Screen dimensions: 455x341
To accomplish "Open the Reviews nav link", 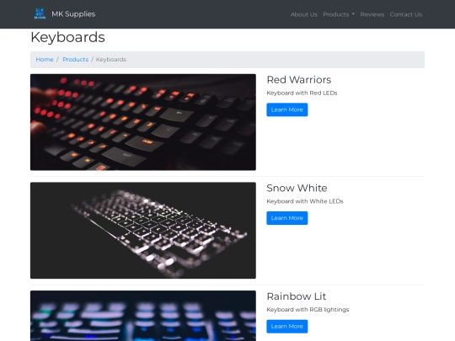I will tap(372, 14).
